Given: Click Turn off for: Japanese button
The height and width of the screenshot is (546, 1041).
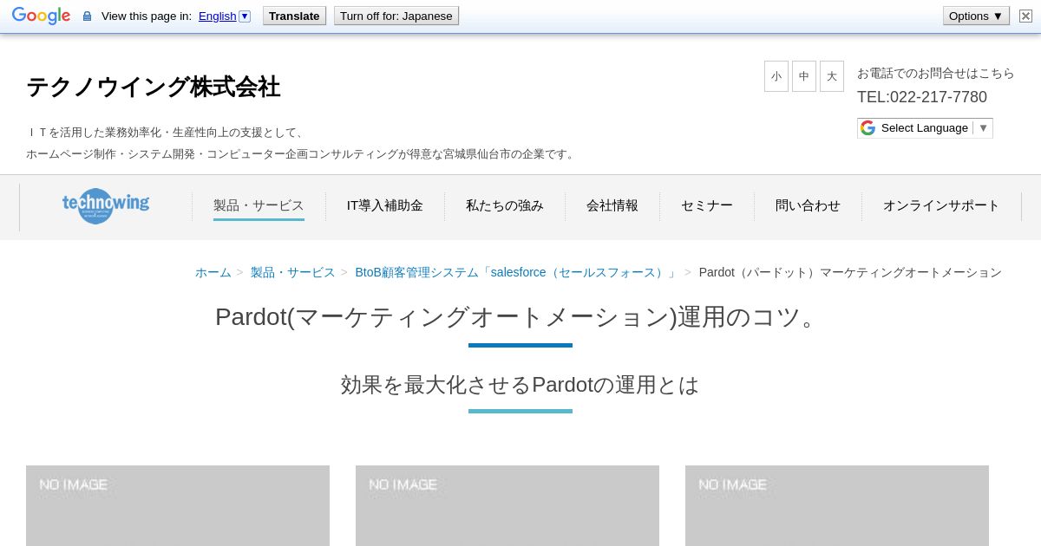Looking at the screenshot, I should coord(396,16).
